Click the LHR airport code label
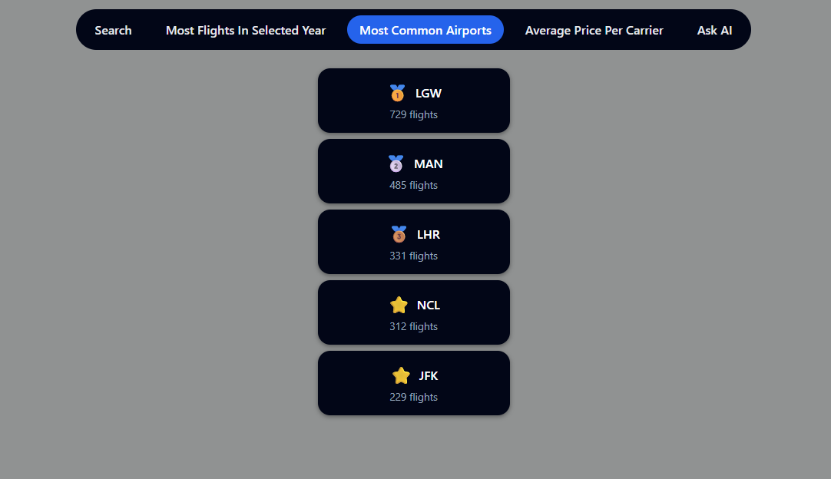The width and height of the screenshot is (831, 479). [x=429, y=235]
